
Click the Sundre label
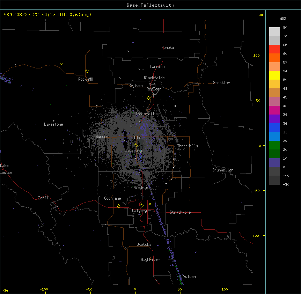102,137
